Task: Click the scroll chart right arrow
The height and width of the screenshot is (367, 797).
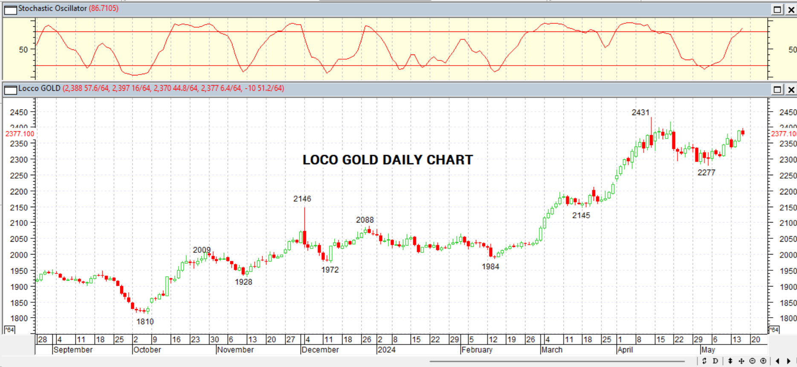Action: tap(789, 361)
